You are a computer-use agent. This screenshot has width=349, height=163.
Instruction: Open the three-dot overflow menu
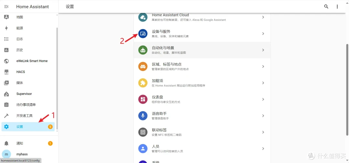[337, 6]
